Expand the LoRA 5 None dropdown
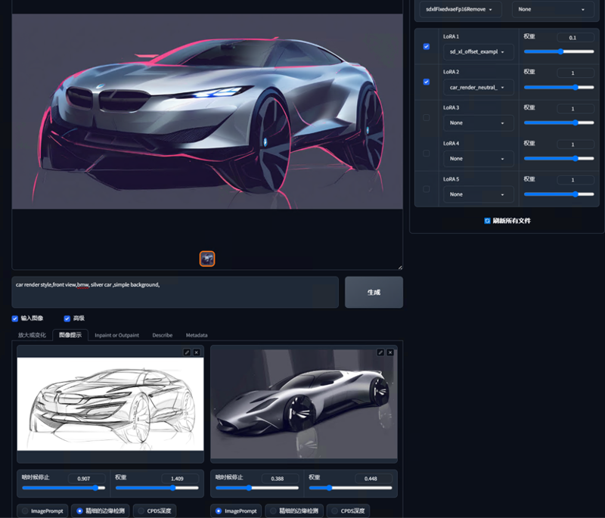This screenshot has height=518, width=605. tap(479, 194)
